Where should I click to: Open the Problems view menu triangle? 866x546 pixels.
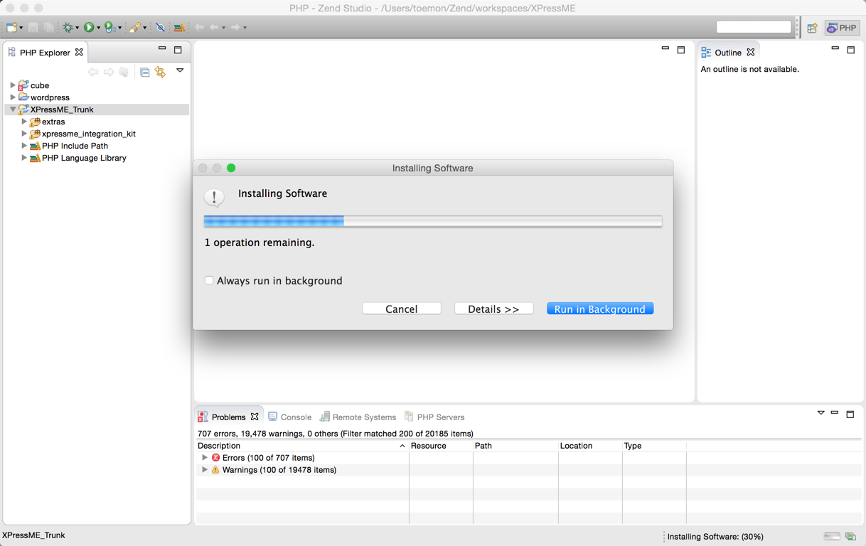click(821, 413)
